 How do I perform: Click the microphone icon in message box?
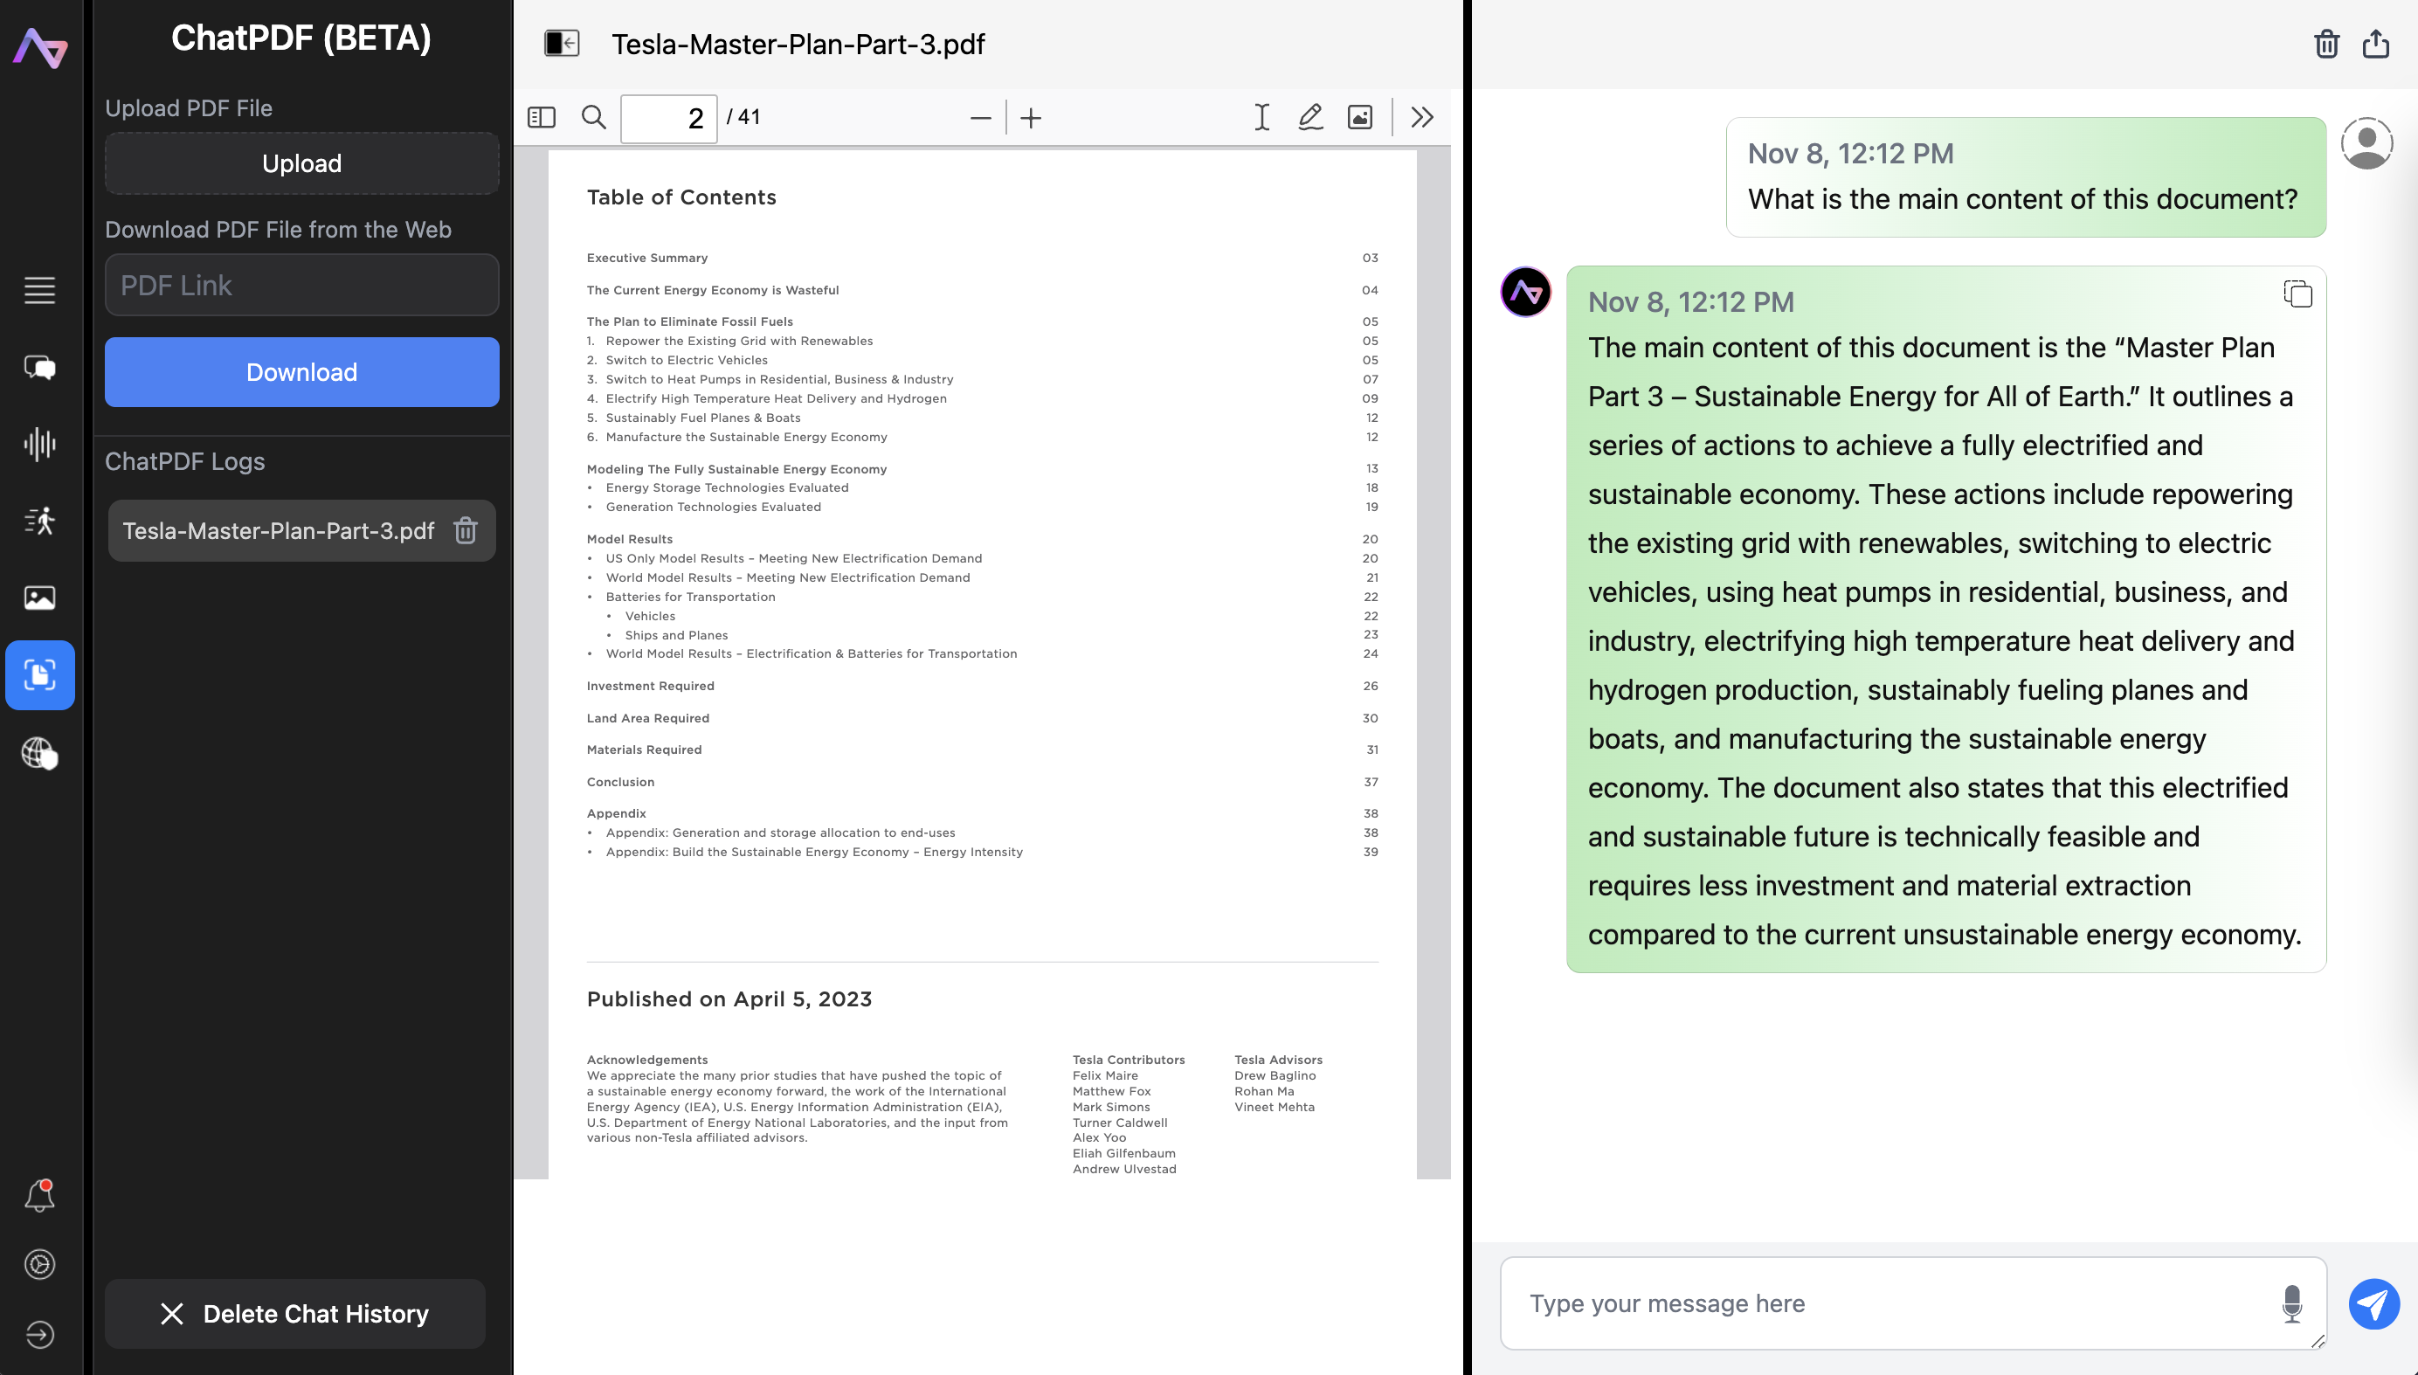pos(2291,1303)
